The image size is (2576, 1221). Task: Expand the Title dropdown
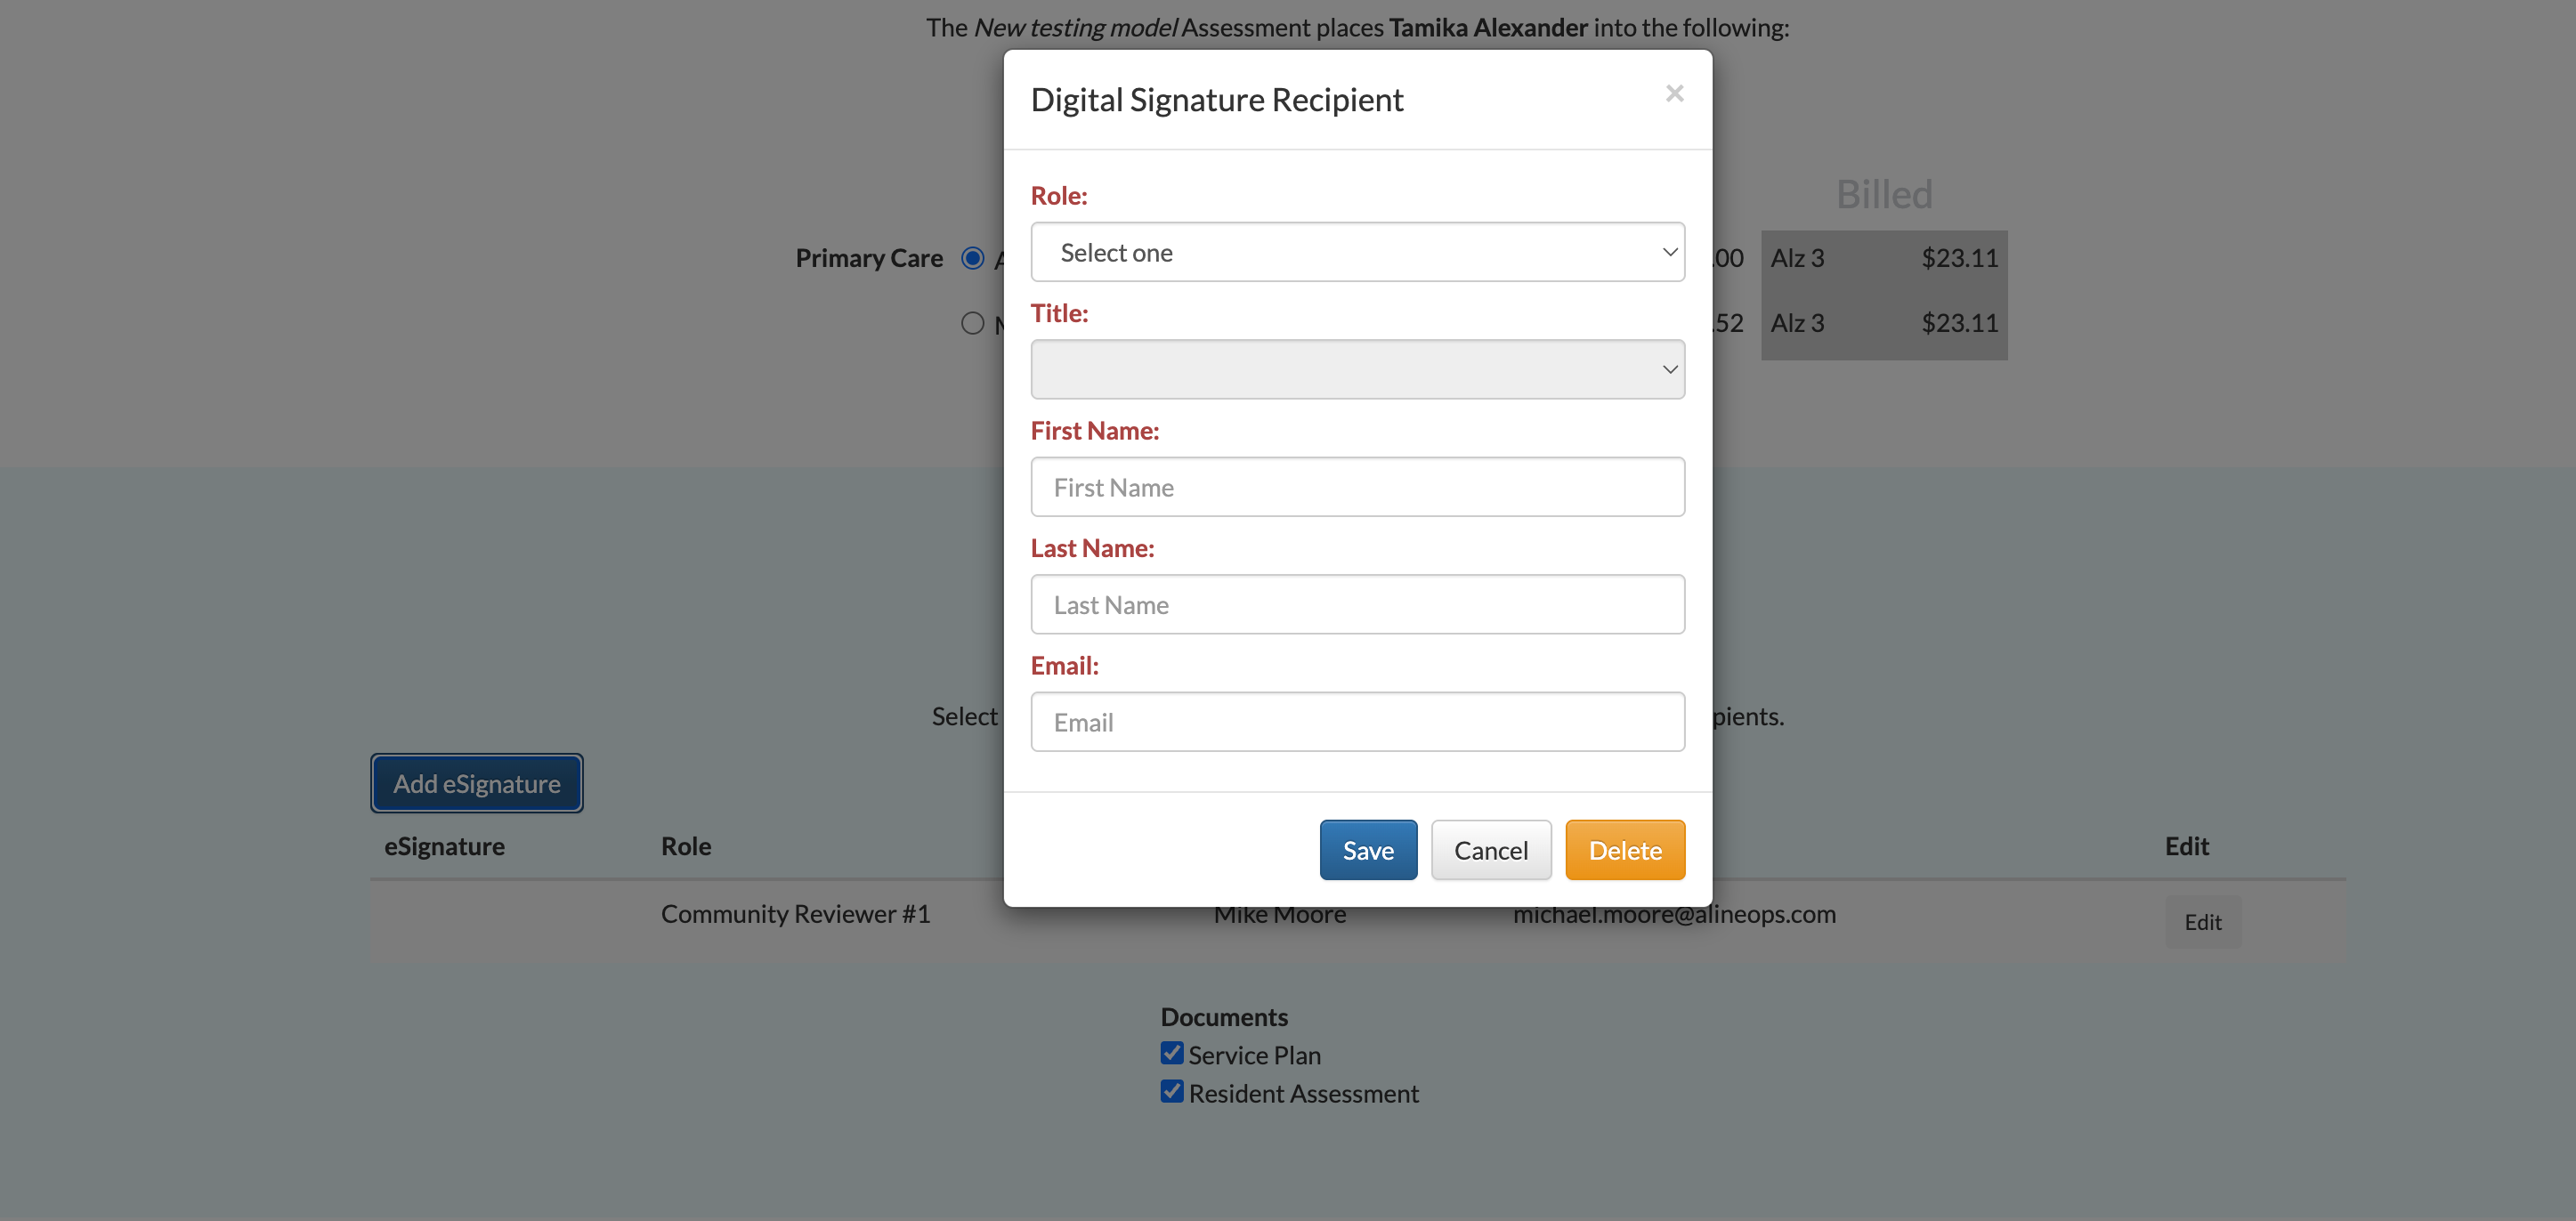1356,369
